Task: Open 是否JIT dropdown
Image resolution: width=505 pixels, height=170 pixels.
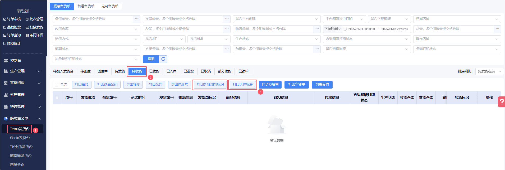Action: (164, 39)
